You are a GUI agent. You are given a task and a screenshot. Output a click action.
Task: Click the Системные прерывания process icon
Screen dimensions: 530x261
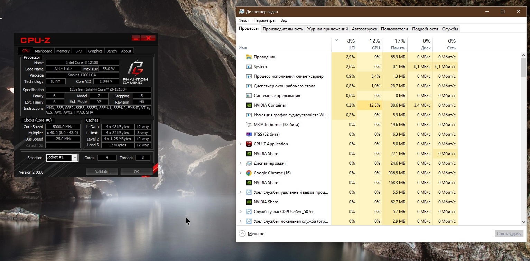click(x=249, y=96)
